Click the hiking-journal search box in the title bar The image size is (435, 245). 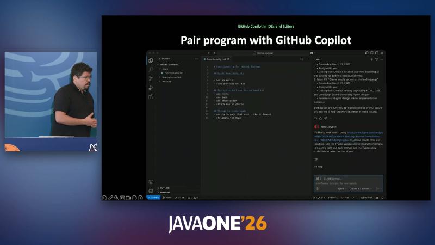pos(263,53)
